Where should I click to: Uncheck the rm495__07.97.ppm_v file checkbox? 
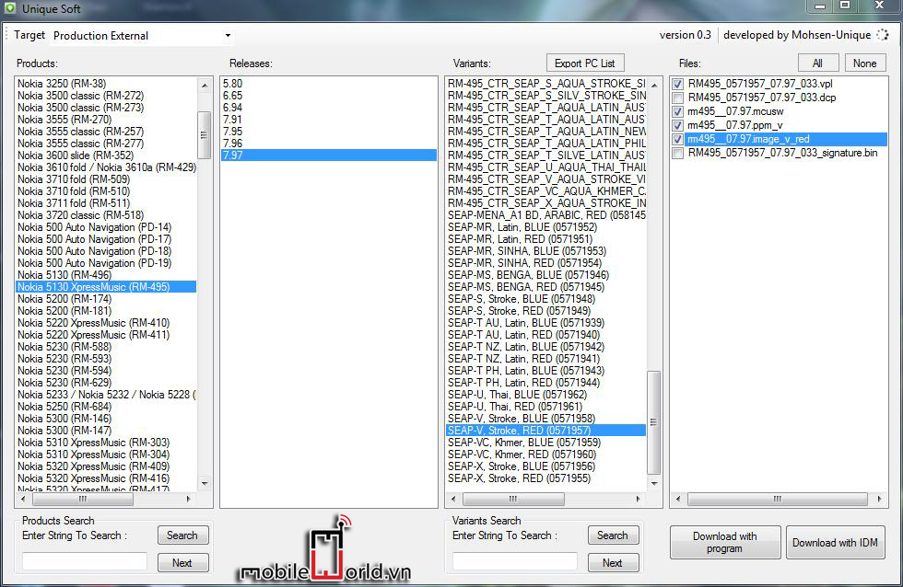(x=678, y=125)
